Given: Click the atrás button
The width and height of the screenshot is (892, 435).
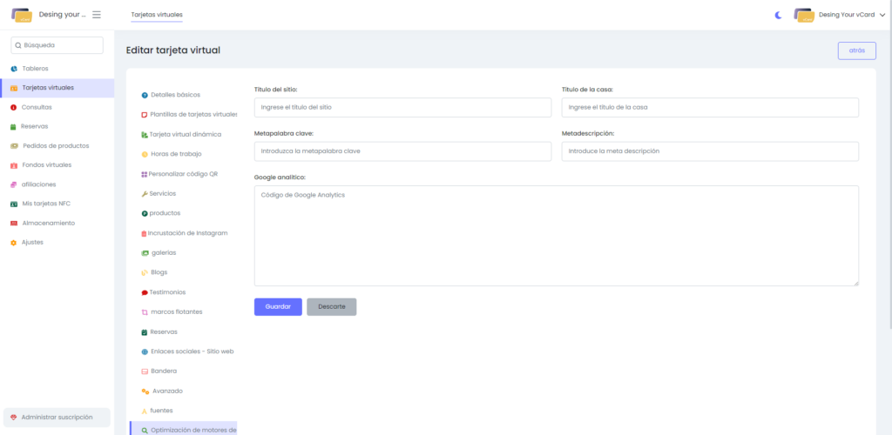Looking at the screenshot, I should (x=856, y=50).
